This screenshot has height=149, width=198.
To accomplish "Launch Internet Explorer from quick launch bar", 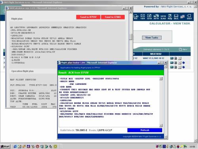I will tap(15, 147).
